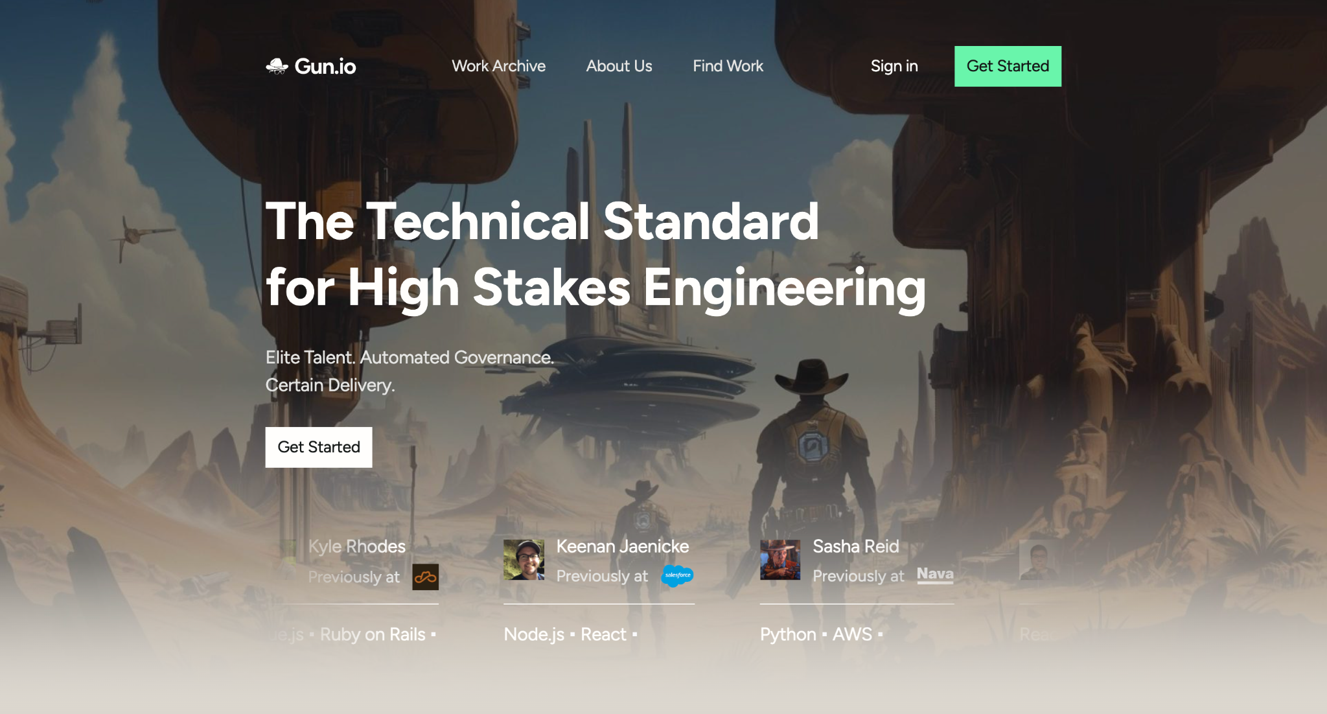
Task: Click the green Get Started button
Action: pos(1008,66)
